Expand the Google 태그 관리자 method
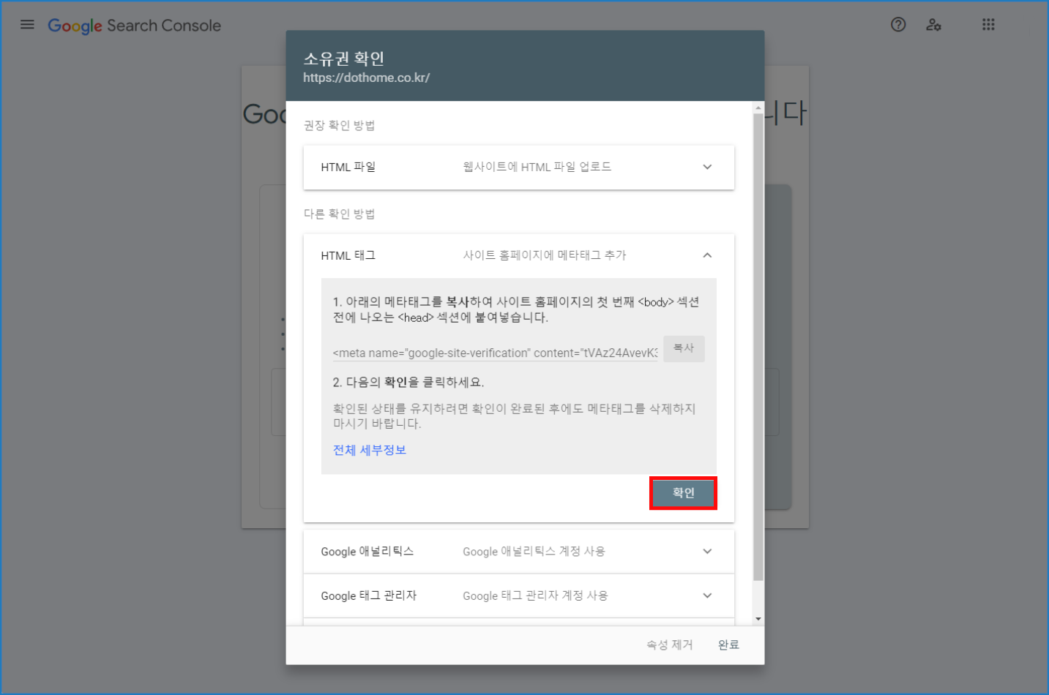Screen dimensions: 1049x695 tap(706, 596)
